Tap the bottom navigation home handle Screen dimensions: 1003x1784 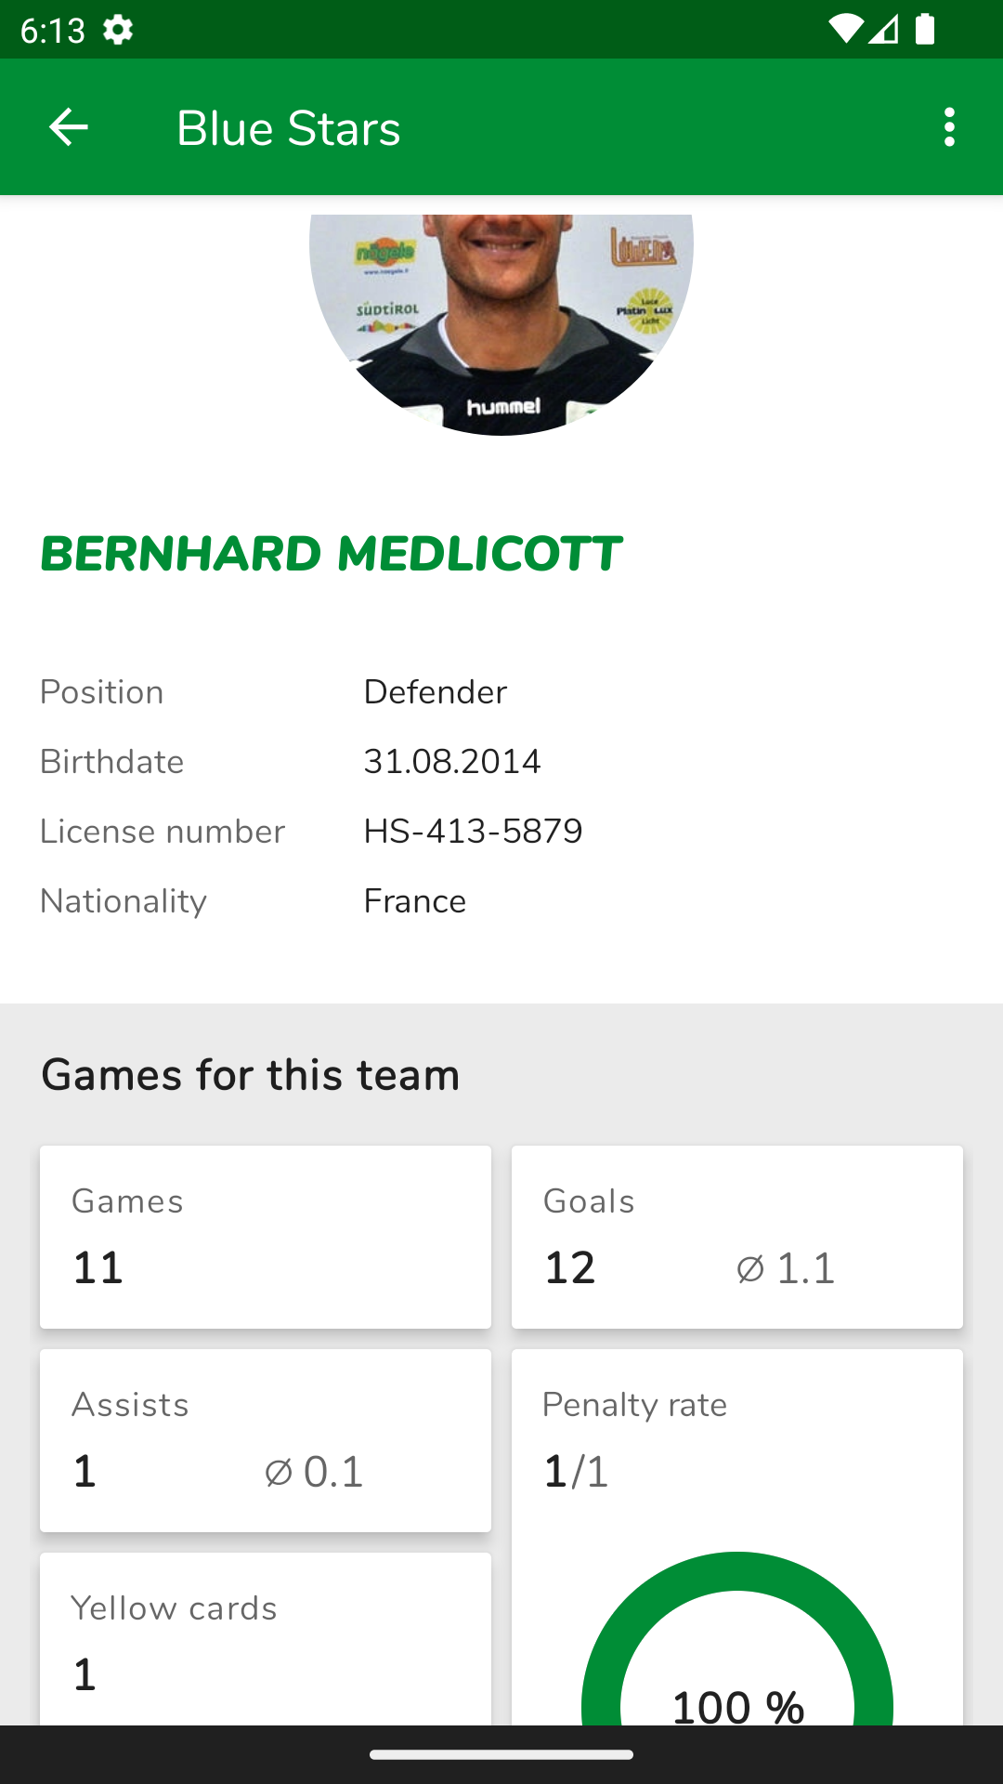click(501, 1754)
